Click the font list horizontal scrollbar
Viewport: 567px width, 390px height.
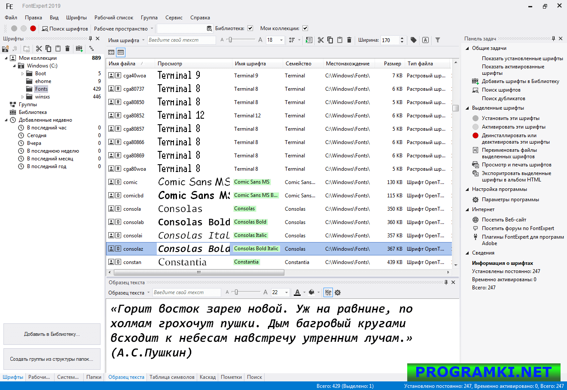(x=198, y=272)
